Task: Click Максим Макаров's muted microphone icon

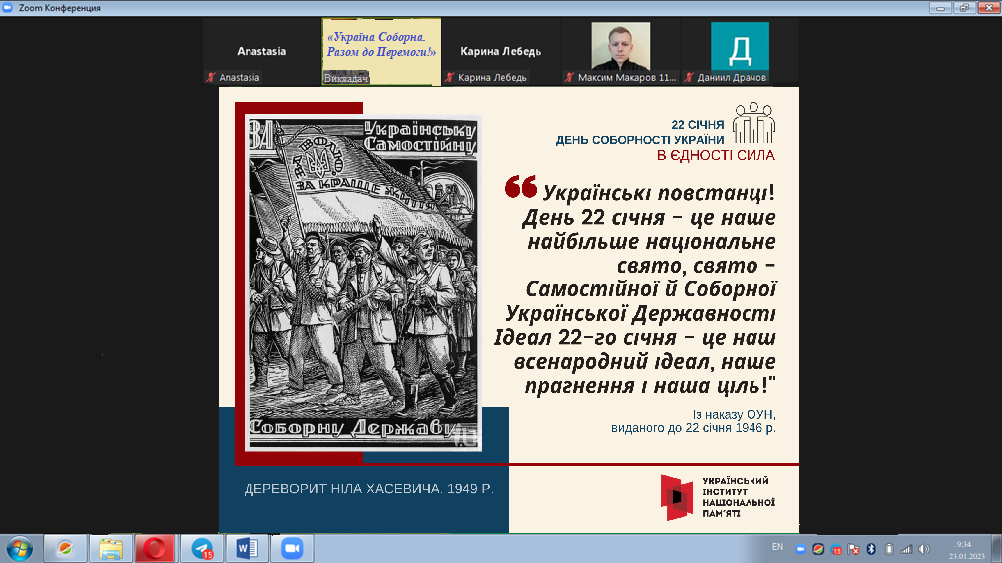Action: pos(570,77)
